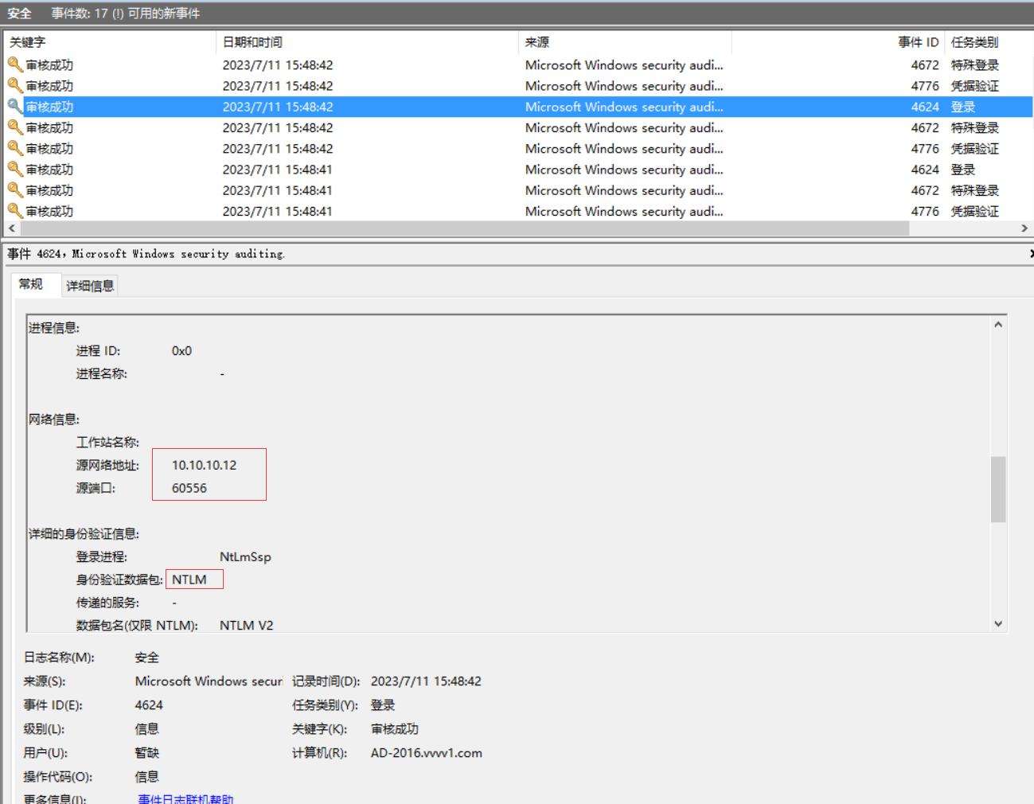Click key icon of 4672 event at 15:48:41
This screenshot has width=1034, height=804.
[x=15, y=189]
